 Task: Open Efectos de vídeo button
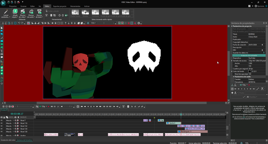click(23, 13)
